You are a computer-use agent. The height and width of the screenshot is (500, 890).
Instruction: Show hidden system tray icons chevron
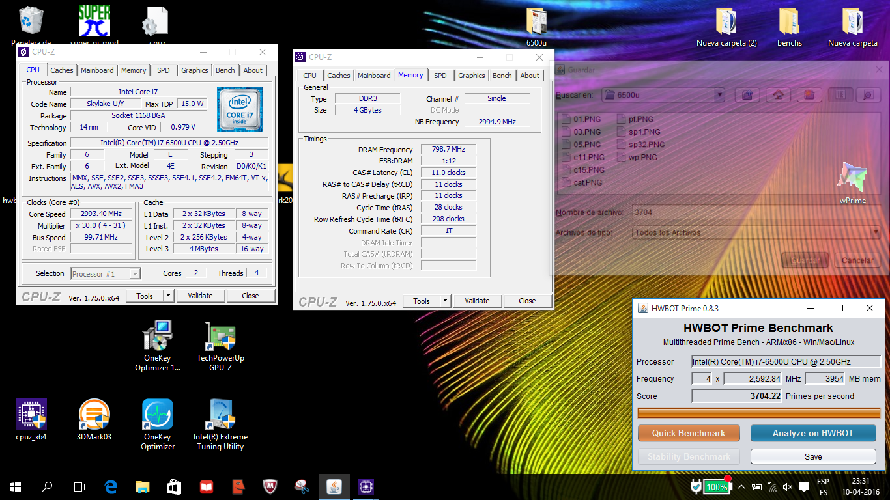coord(741,487)
